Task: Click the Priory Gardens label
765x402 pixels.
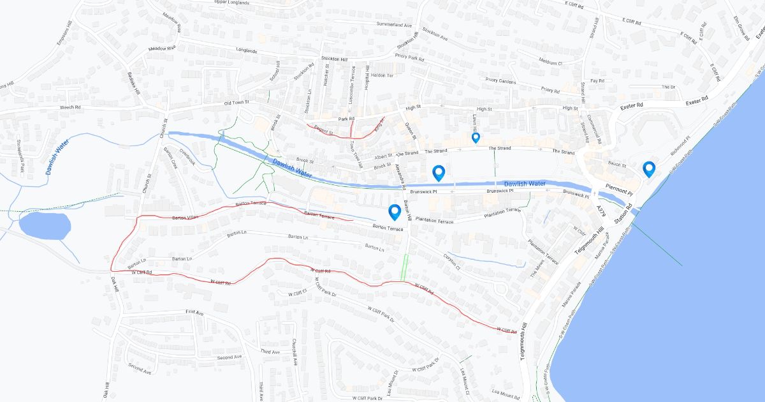Action: [x=500, y=81]
